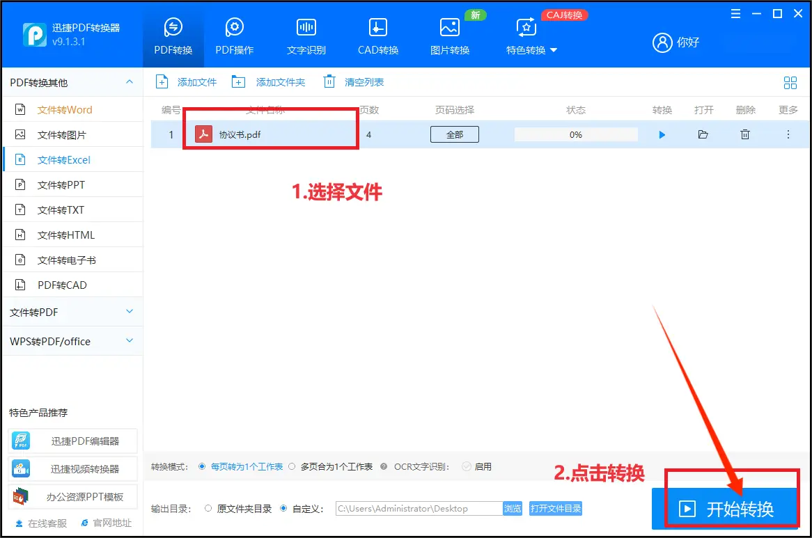
Task: Click the play icon to convert 协议书.pdf
Action: (x=662, y=135)
